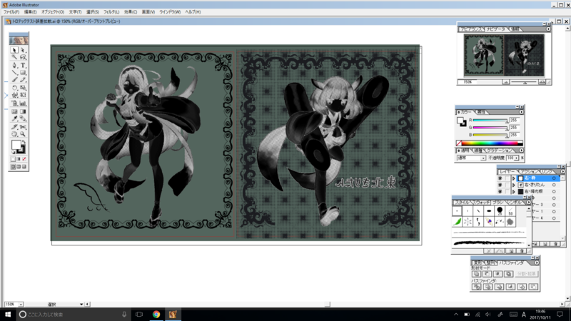Set toolbox paint mode to Color
The height and width of the screenshot is (321, 571).
13,159
